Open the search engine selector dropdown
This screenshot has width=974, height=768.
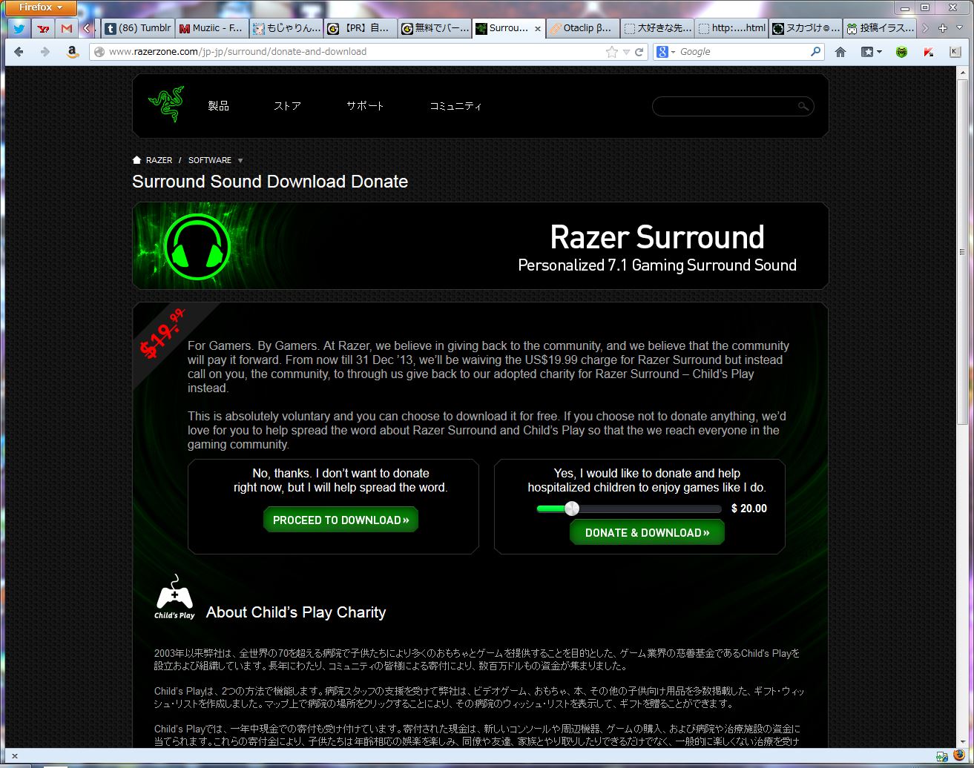pyautogui.click(x=665, y=52)
